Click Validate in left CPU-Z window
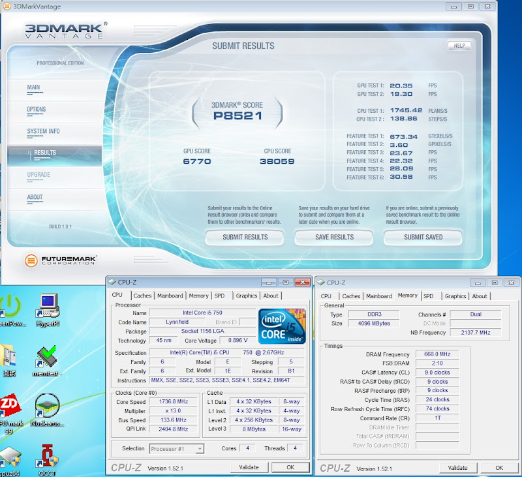This screenshot has width=522, height=477. (x=249, y=467)
